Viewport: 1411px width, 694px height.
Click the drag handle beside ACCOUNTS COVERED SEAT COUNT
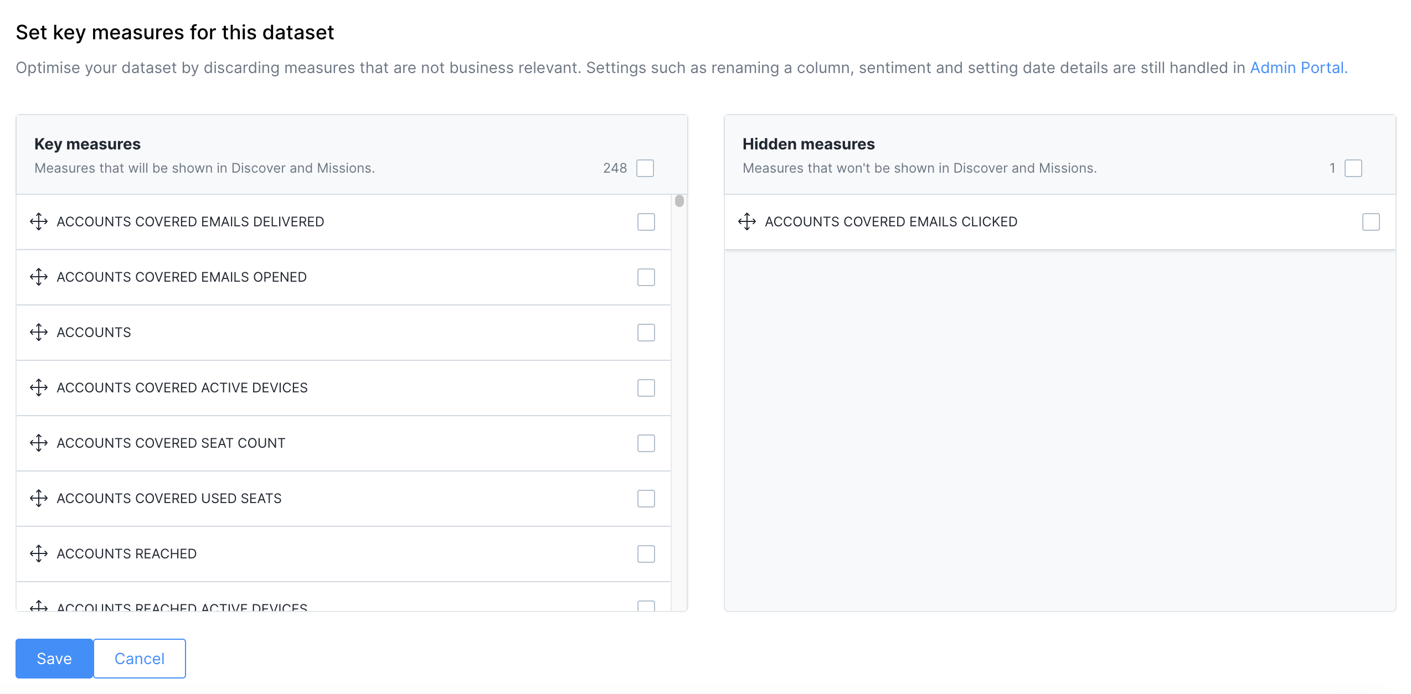pos(39,443)
